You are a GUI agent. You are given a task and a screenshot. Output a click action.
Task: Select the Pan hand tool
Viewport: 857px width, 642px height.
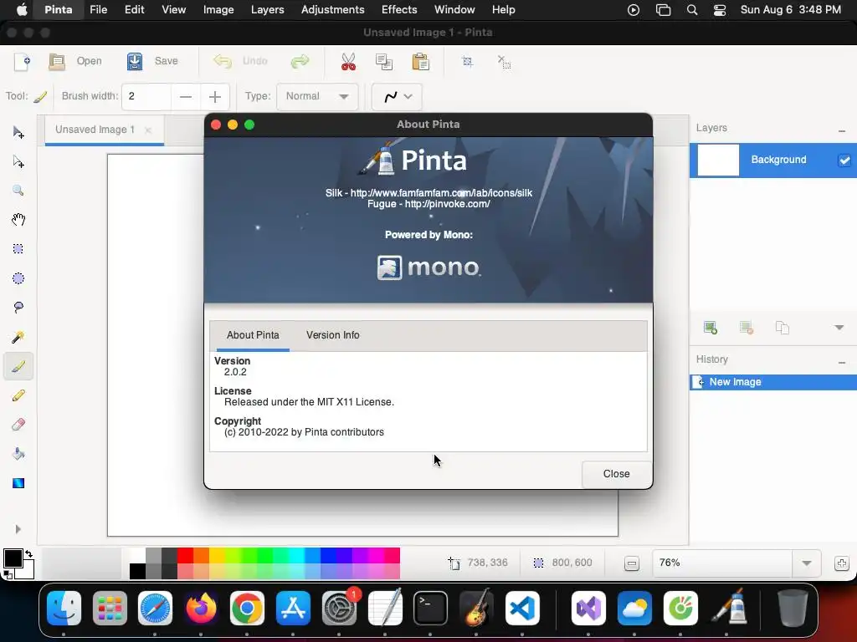(18, 220)
